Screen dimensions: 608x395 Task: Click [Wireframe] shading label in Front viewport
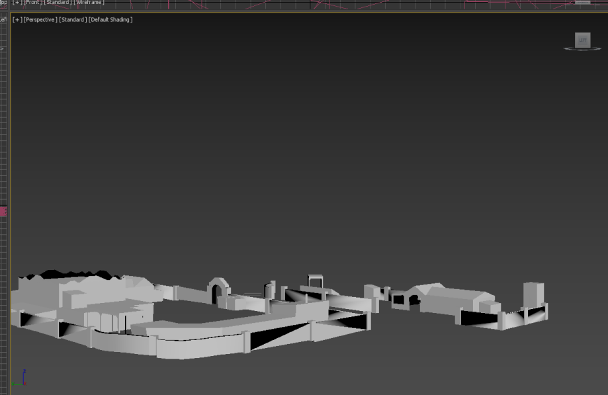(89, 3)
